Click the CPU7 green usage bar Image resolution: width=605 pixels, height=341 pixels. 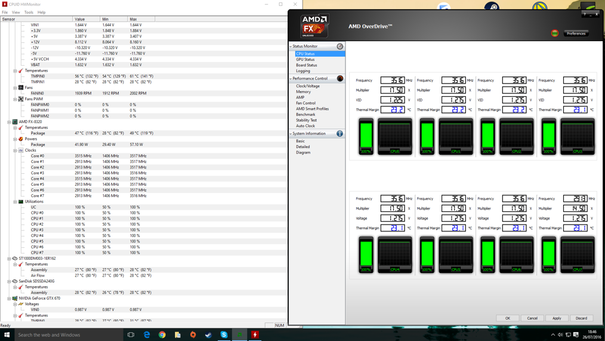point(549,254)
